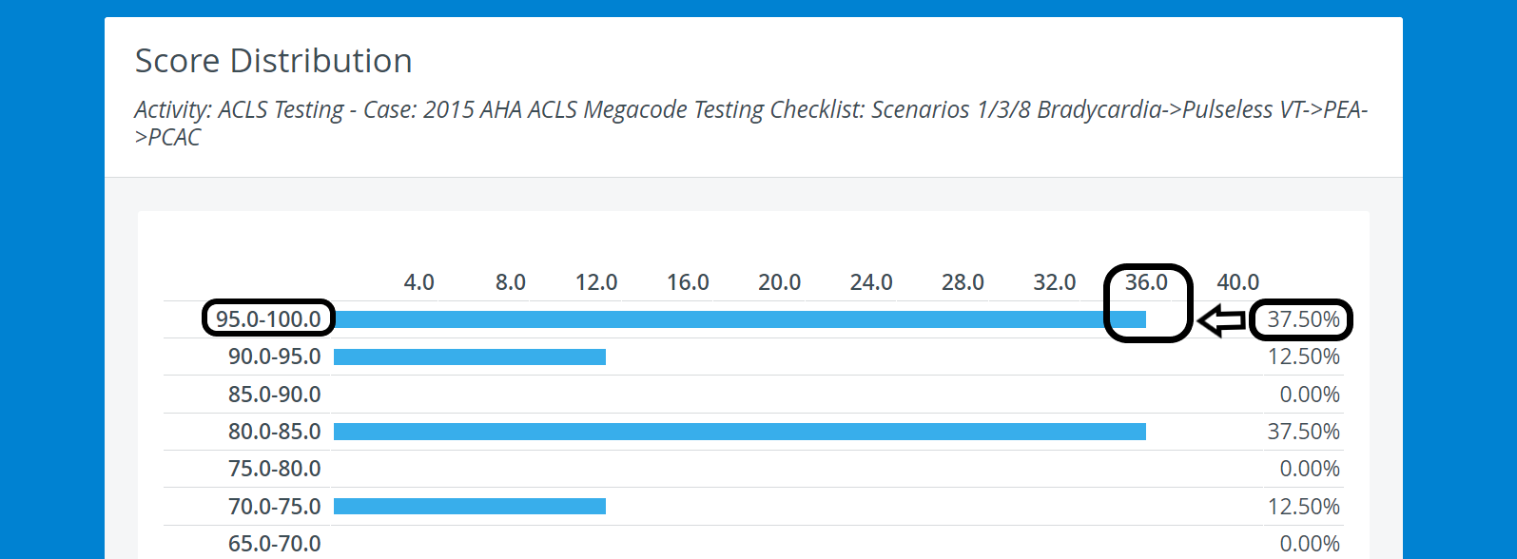Click the 95.0-100.0 score range bar
Image resolution: width=1517 pixels, height=559 pixels.
pos(740,319)
